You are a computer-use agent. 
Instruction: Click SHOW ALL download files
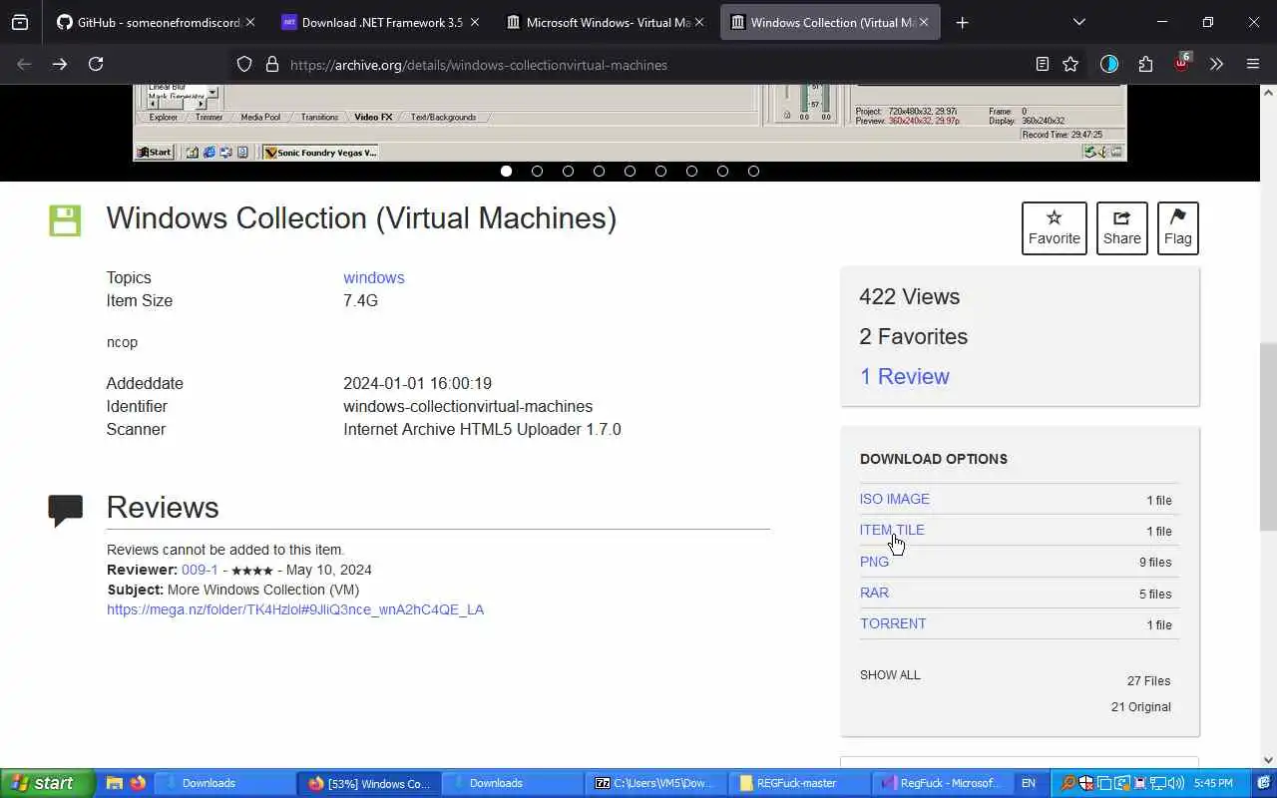[x=890, y=675]
